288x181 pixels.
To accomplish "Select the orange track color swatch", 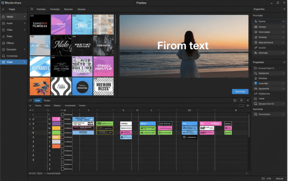I will (56, 146).
